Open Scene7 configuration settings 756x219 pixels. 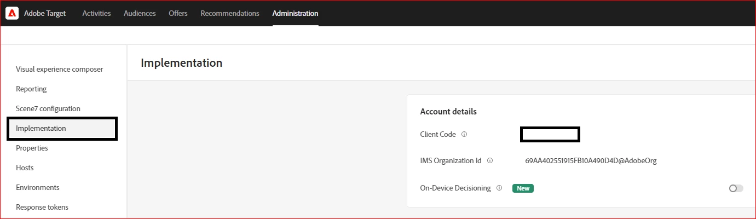click(48, 108)
